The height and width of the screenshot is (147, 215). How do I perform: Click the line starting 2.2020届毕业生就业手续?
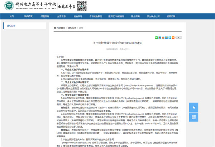tap(101, 79)
